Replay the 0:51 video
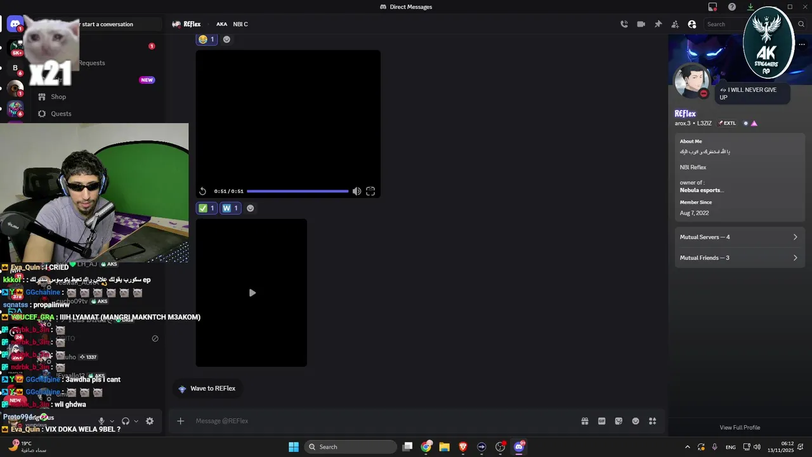Image resolution: width=812 pixels, height=457 pixels. point(202,191)
